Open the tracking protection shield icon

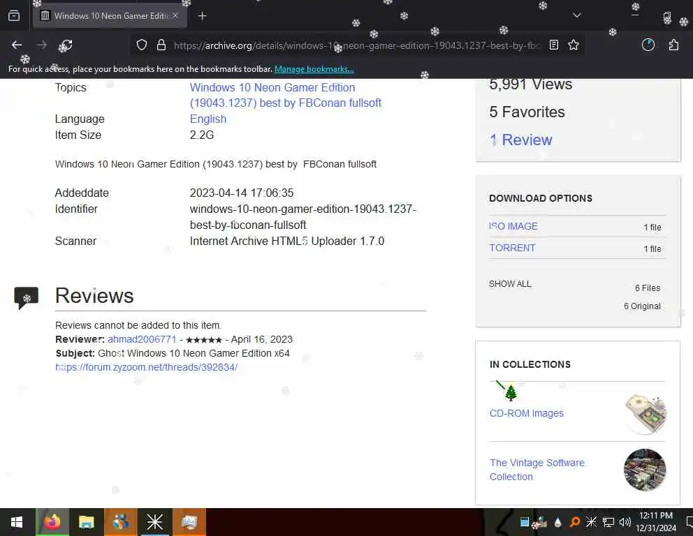(141, 45)
